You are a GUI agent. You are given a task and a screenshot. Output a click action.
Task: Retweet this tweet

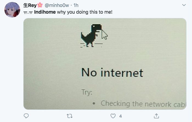point(70,116)
